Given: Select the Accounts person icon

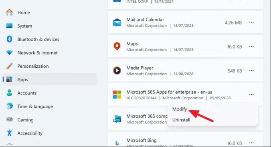Looking at the screenshot, I should (9, 93).
